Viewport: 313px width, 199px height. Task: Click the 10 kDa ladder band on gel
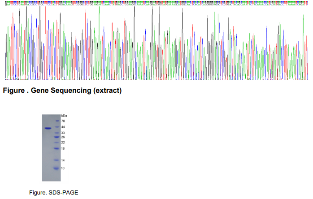(x=56, y=169)
